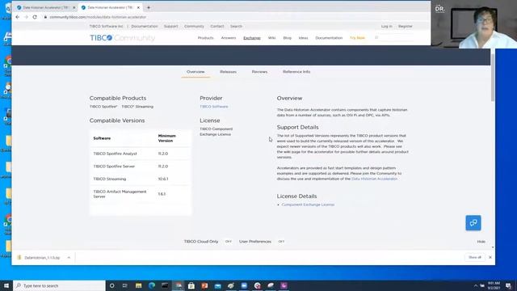
Task: Switch to the Releases tab
Action: point(228,72)
